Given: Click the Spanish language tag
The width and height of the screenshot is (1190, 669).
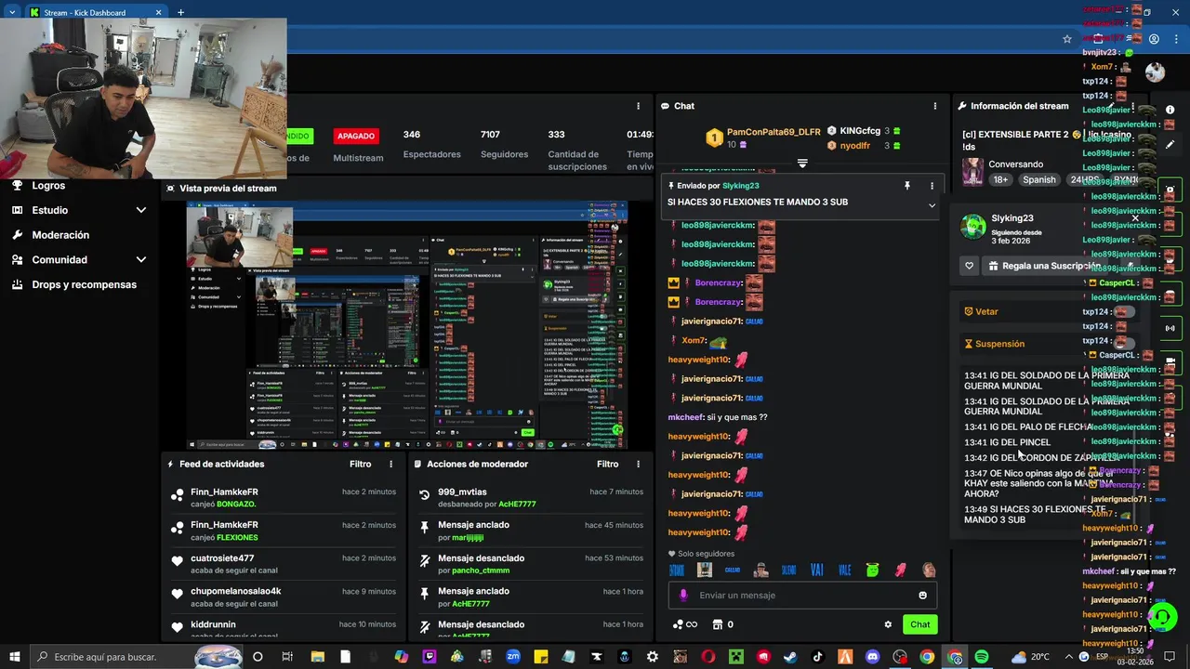Looking at the screenshot, I should tap(1039, 179).
